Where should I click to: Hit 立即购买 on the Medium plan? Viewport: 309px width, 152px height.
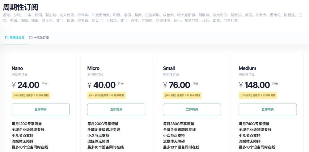tap(268, 109)
